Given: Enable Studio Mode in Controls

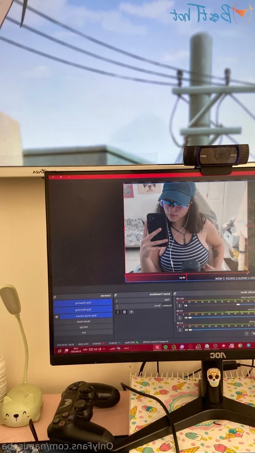Looking at the screenshot, I should (x=83, y=321).
